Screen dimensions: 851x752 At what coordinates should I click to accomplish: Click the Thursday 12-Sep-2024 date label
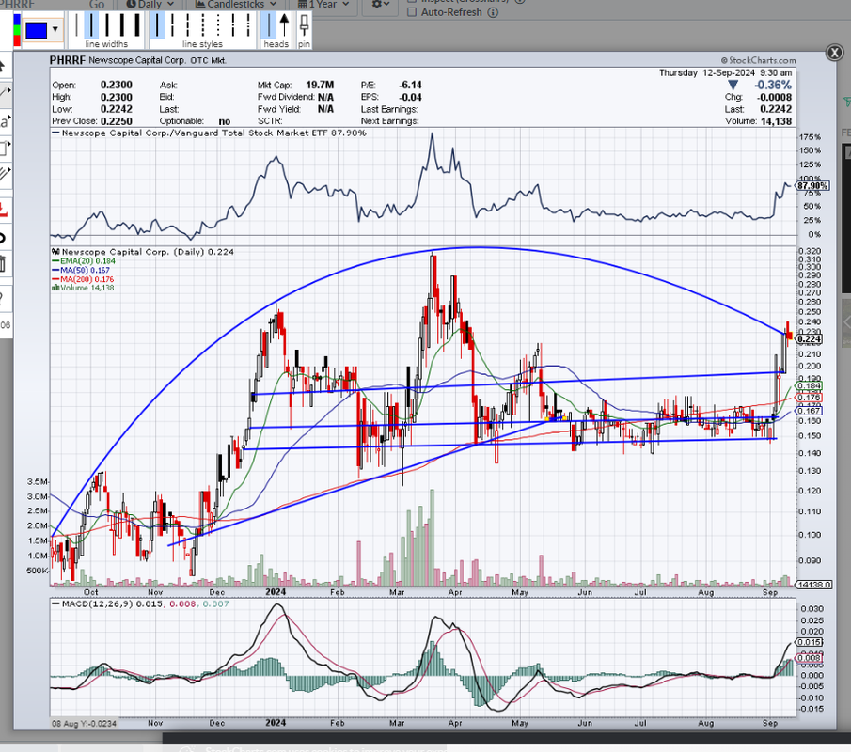click(706, 72)
